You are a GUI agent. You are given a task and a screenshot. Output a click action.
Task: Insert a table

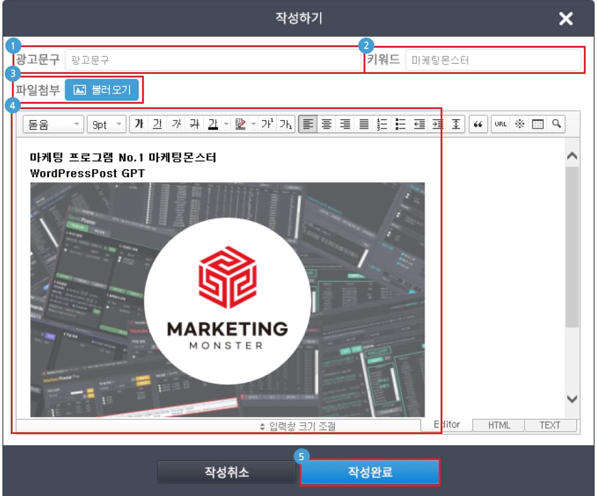tap(538, 124)
